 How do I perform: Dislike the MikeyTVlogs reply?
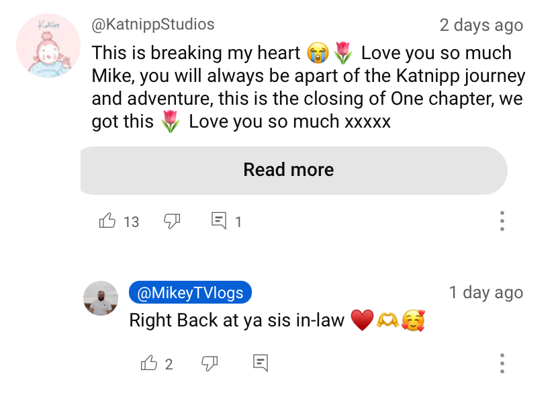click(x=210, y=363)
